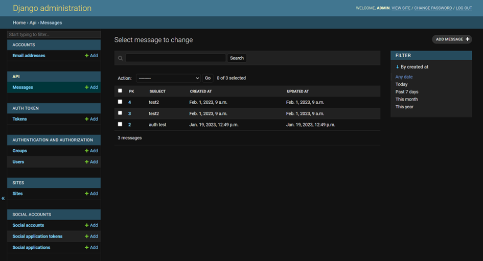This screenshot has height=261, width=483.
Task: Select the This month date filter
Action: point(406,99)
